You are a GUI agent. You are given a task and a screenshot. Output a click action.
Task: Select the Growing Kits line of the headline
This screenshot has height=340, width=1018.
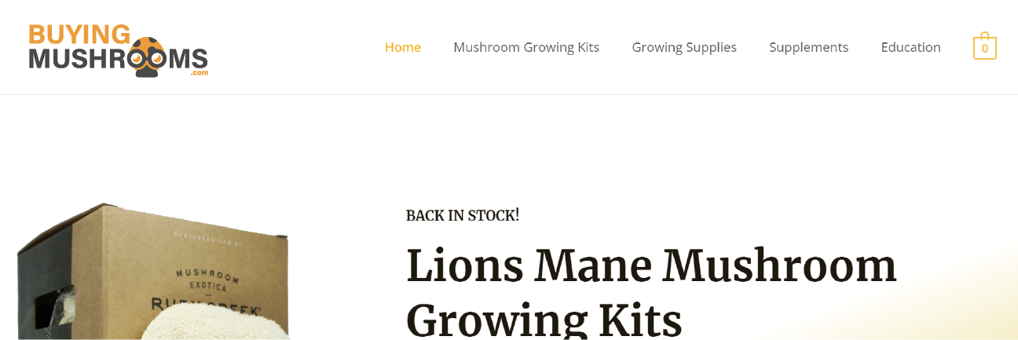tap(544, 320)
